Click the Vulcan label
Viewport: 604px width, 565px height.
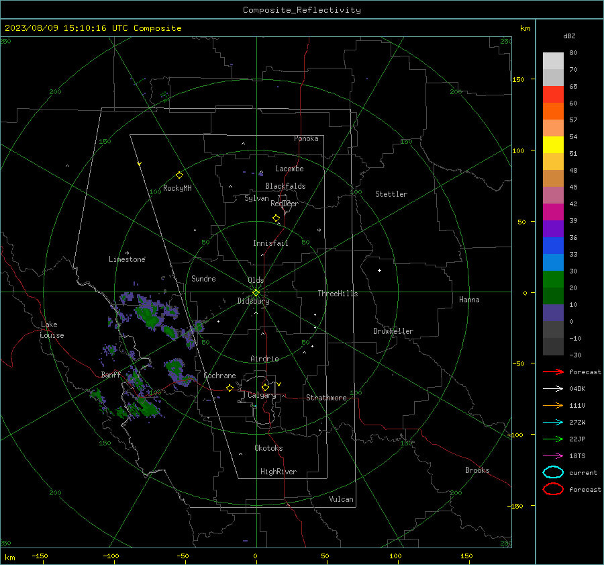tap(341, 499)
